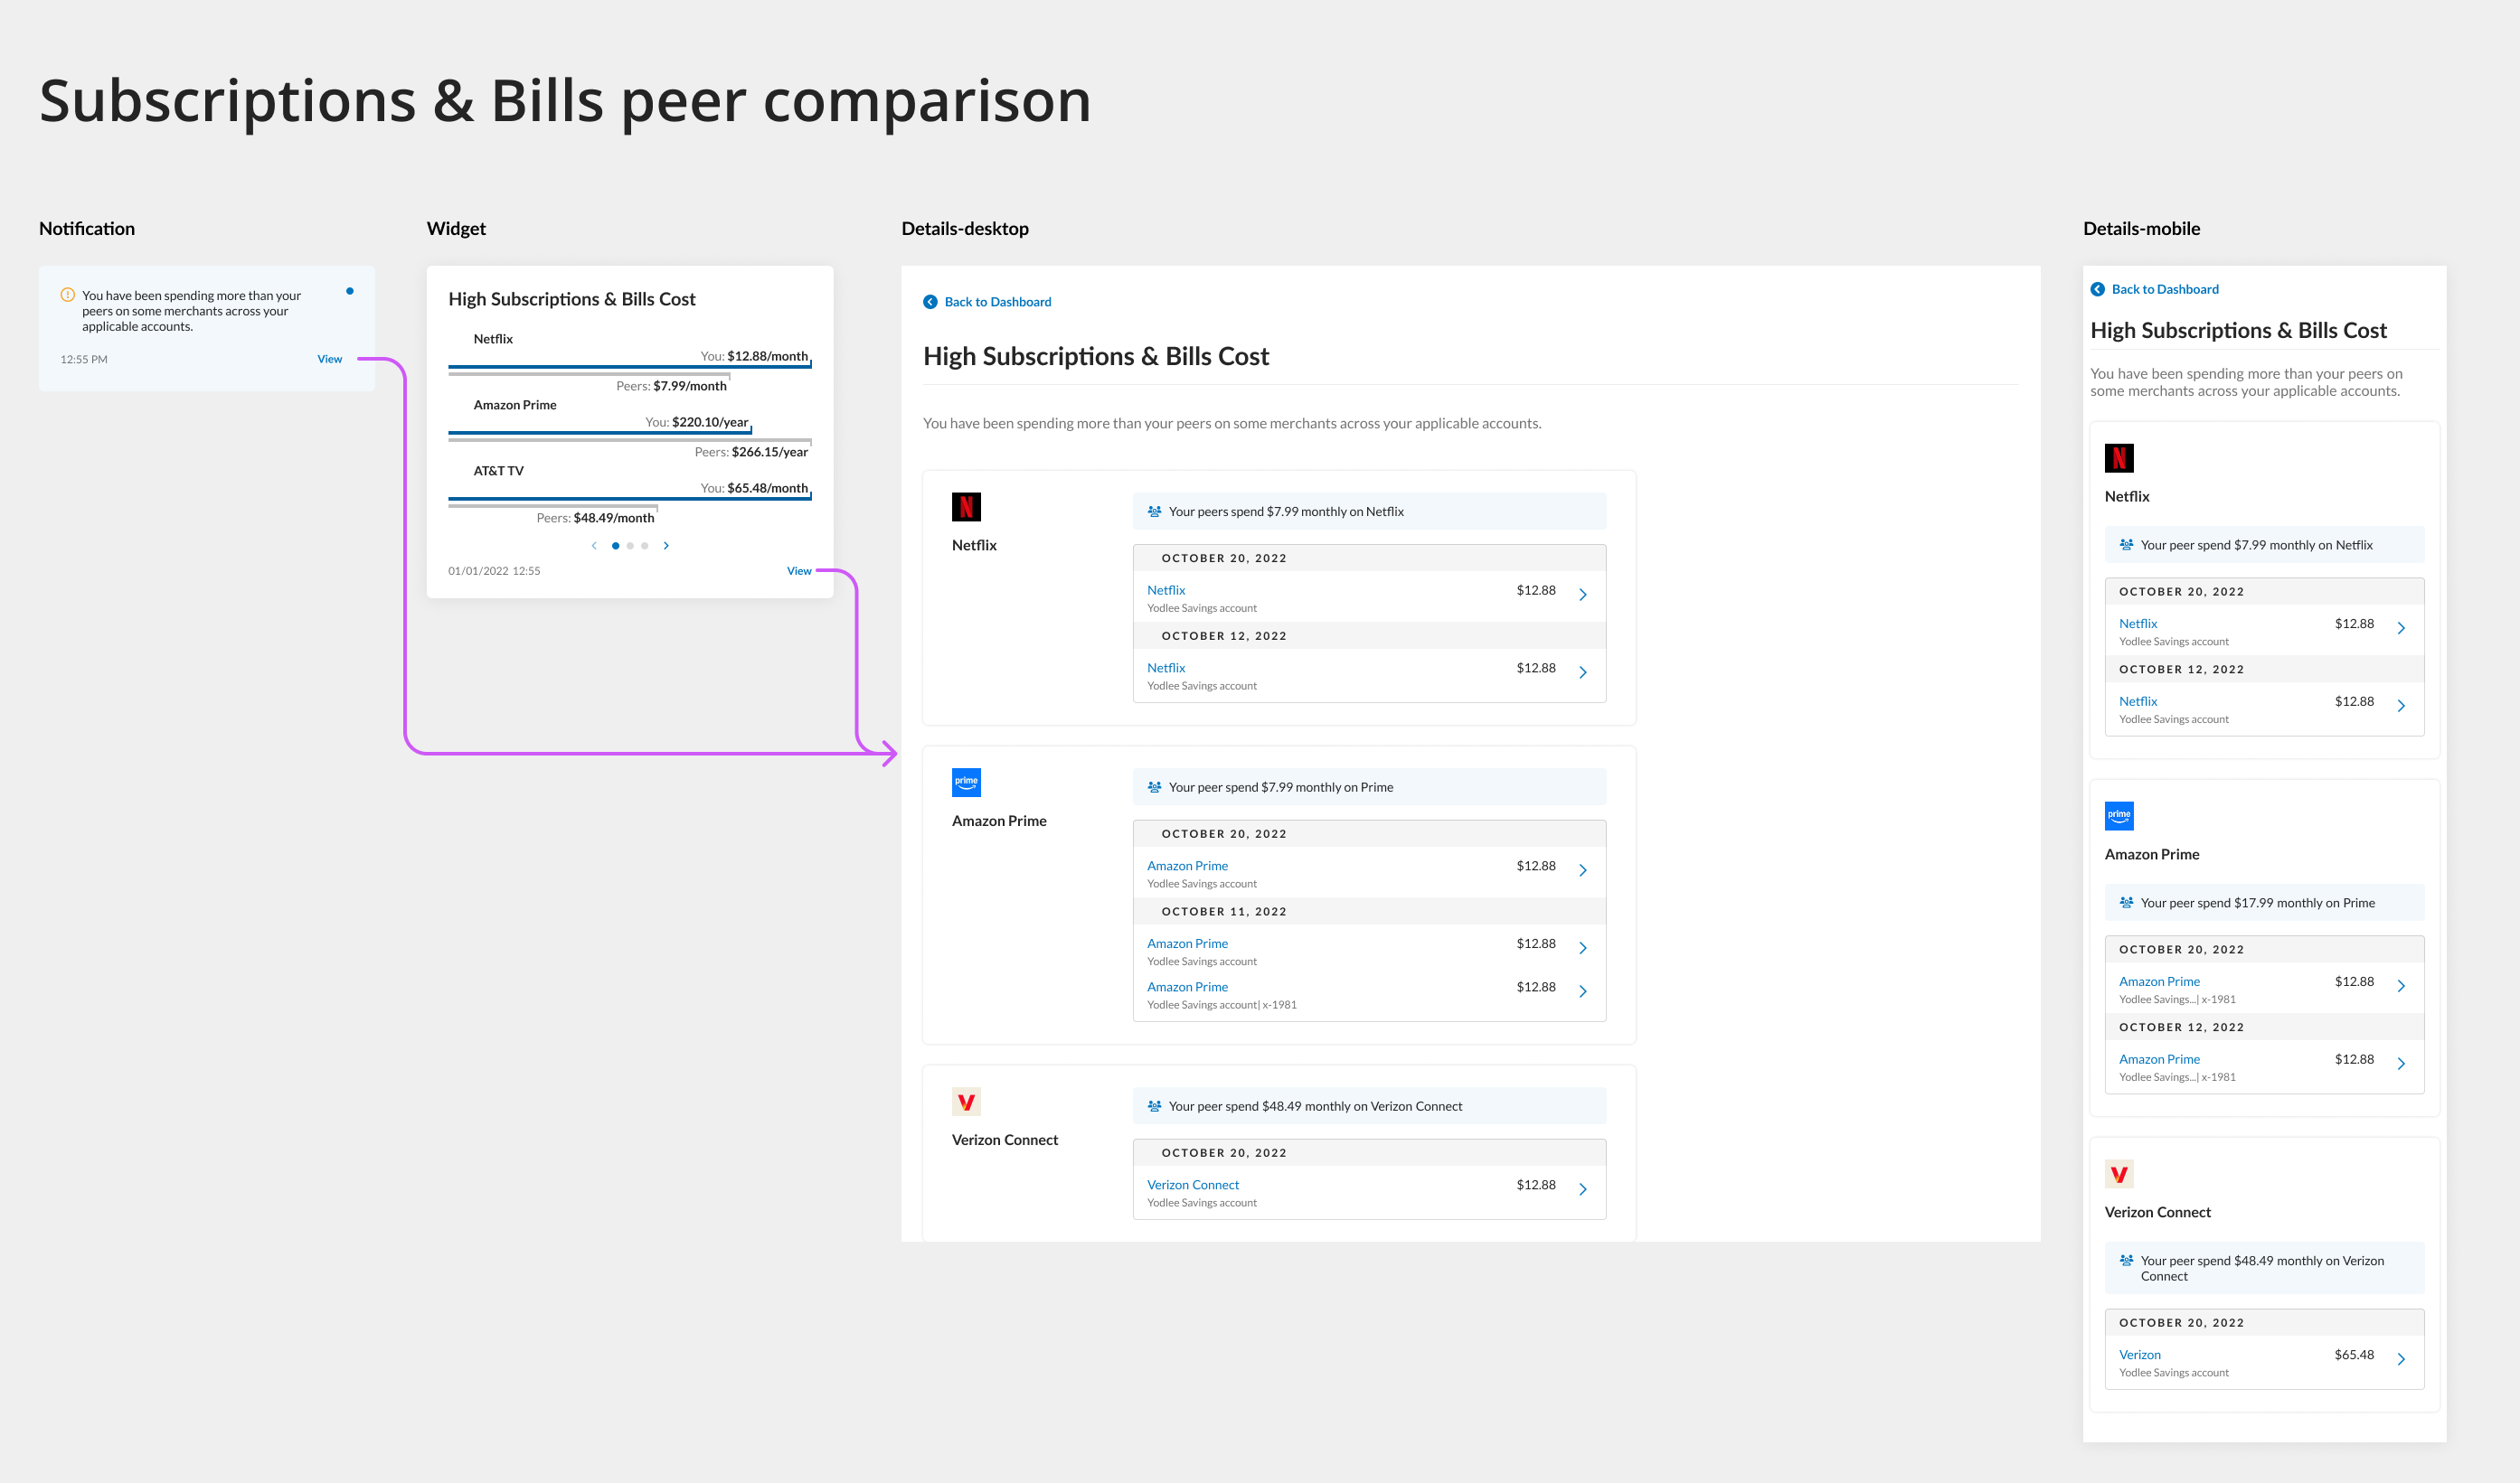This screenshot has width=2520, height=1483.
Task: Click Netflix 'You' spending bar in widget
Action: [630, 367]
